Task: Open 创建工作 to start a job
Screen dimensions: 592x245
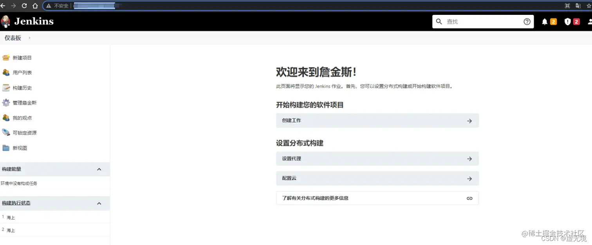Action: coord(377,120)
